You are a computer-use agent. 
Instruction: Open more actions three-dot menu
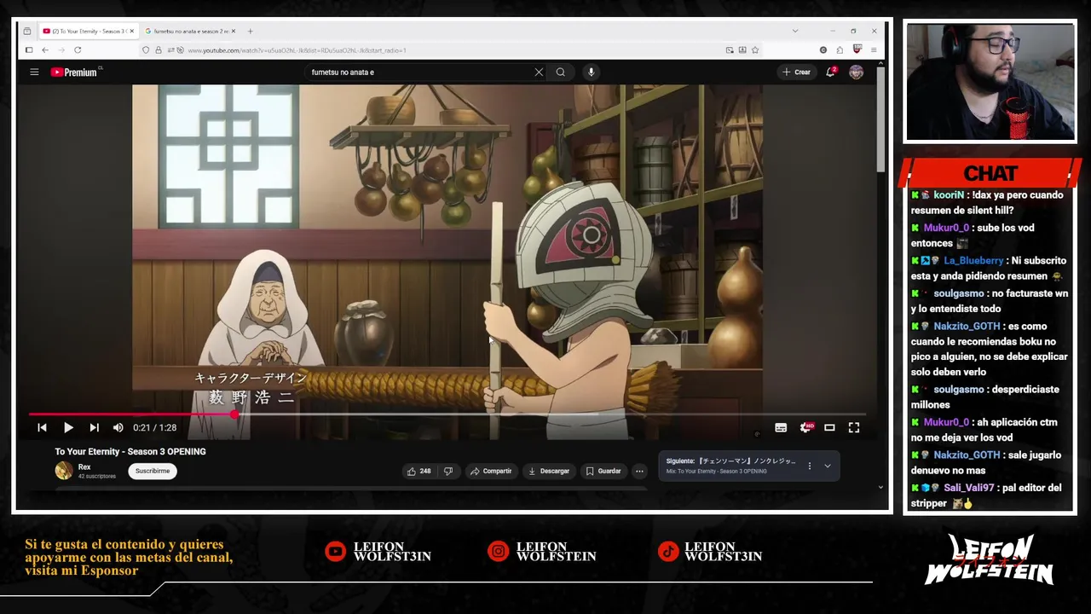(x=639, y=471)
